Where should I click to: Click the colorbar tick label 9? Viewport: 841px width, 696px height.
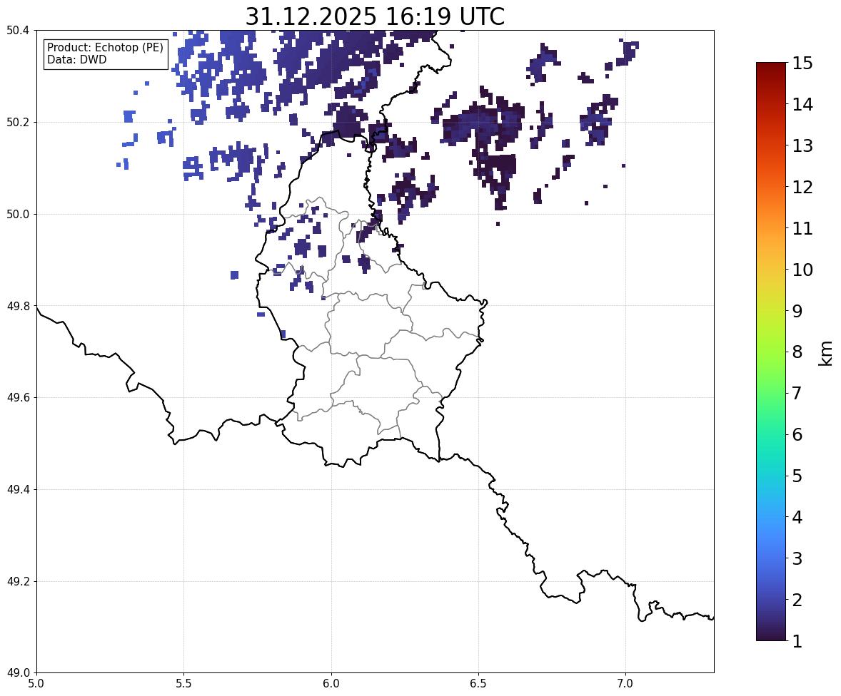click(x=797, y=311)
